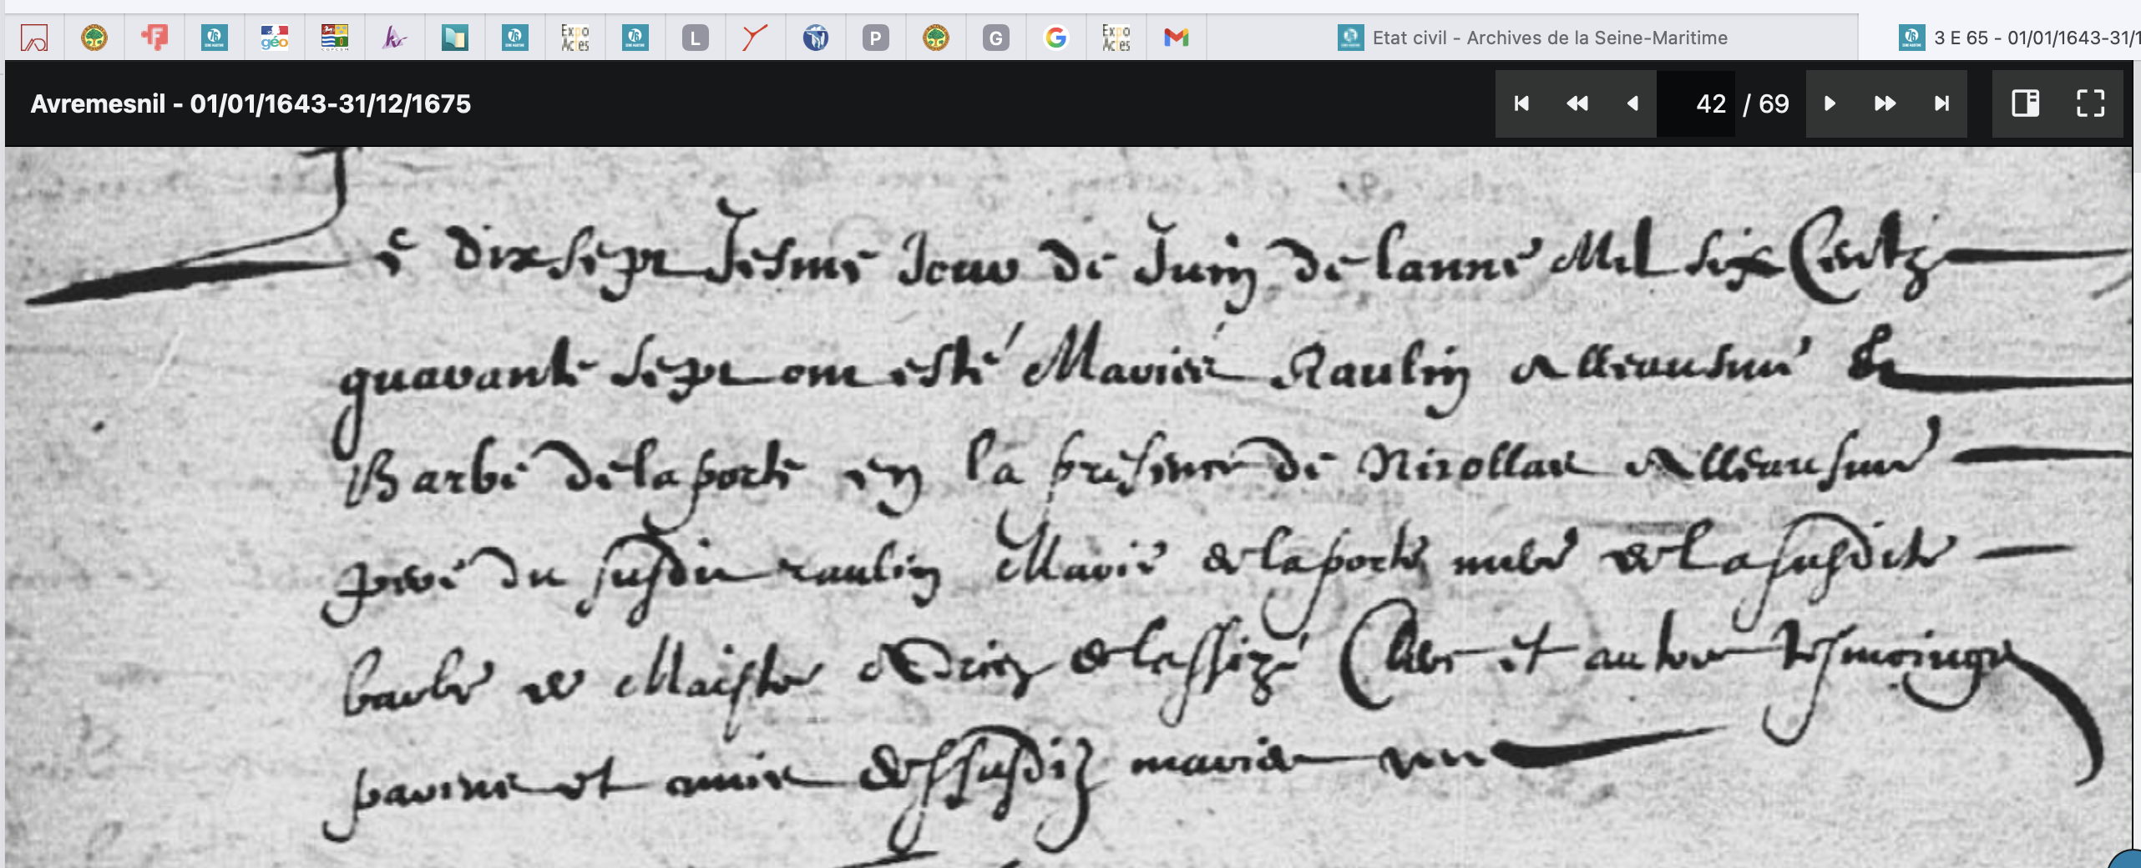Screen dimensions: 2141x868
Task: Toggle fullscreen mode for the register viewer
Action: [2093, 103]
